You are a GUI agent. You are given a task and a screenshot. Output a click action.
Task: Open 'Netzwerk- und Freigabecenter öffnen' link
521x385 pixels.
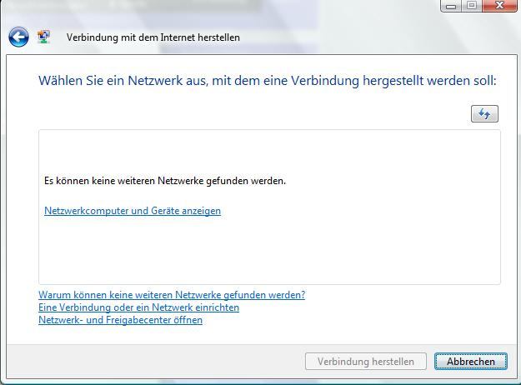click(x=120, y=320)
